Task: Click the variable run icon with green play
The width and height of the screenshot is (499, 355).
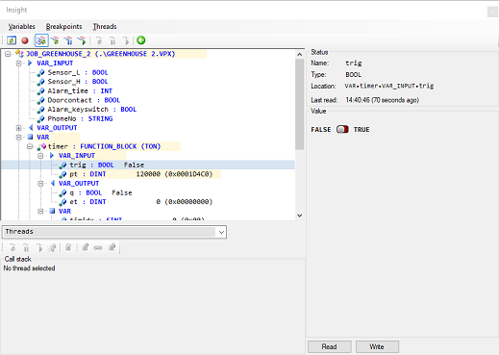Action: point(82,40)
